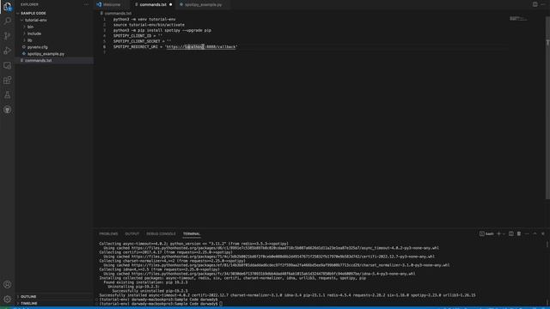Viewport: 550px width, 309px height.
Task: Open the Search view
Action: point(7,21)
